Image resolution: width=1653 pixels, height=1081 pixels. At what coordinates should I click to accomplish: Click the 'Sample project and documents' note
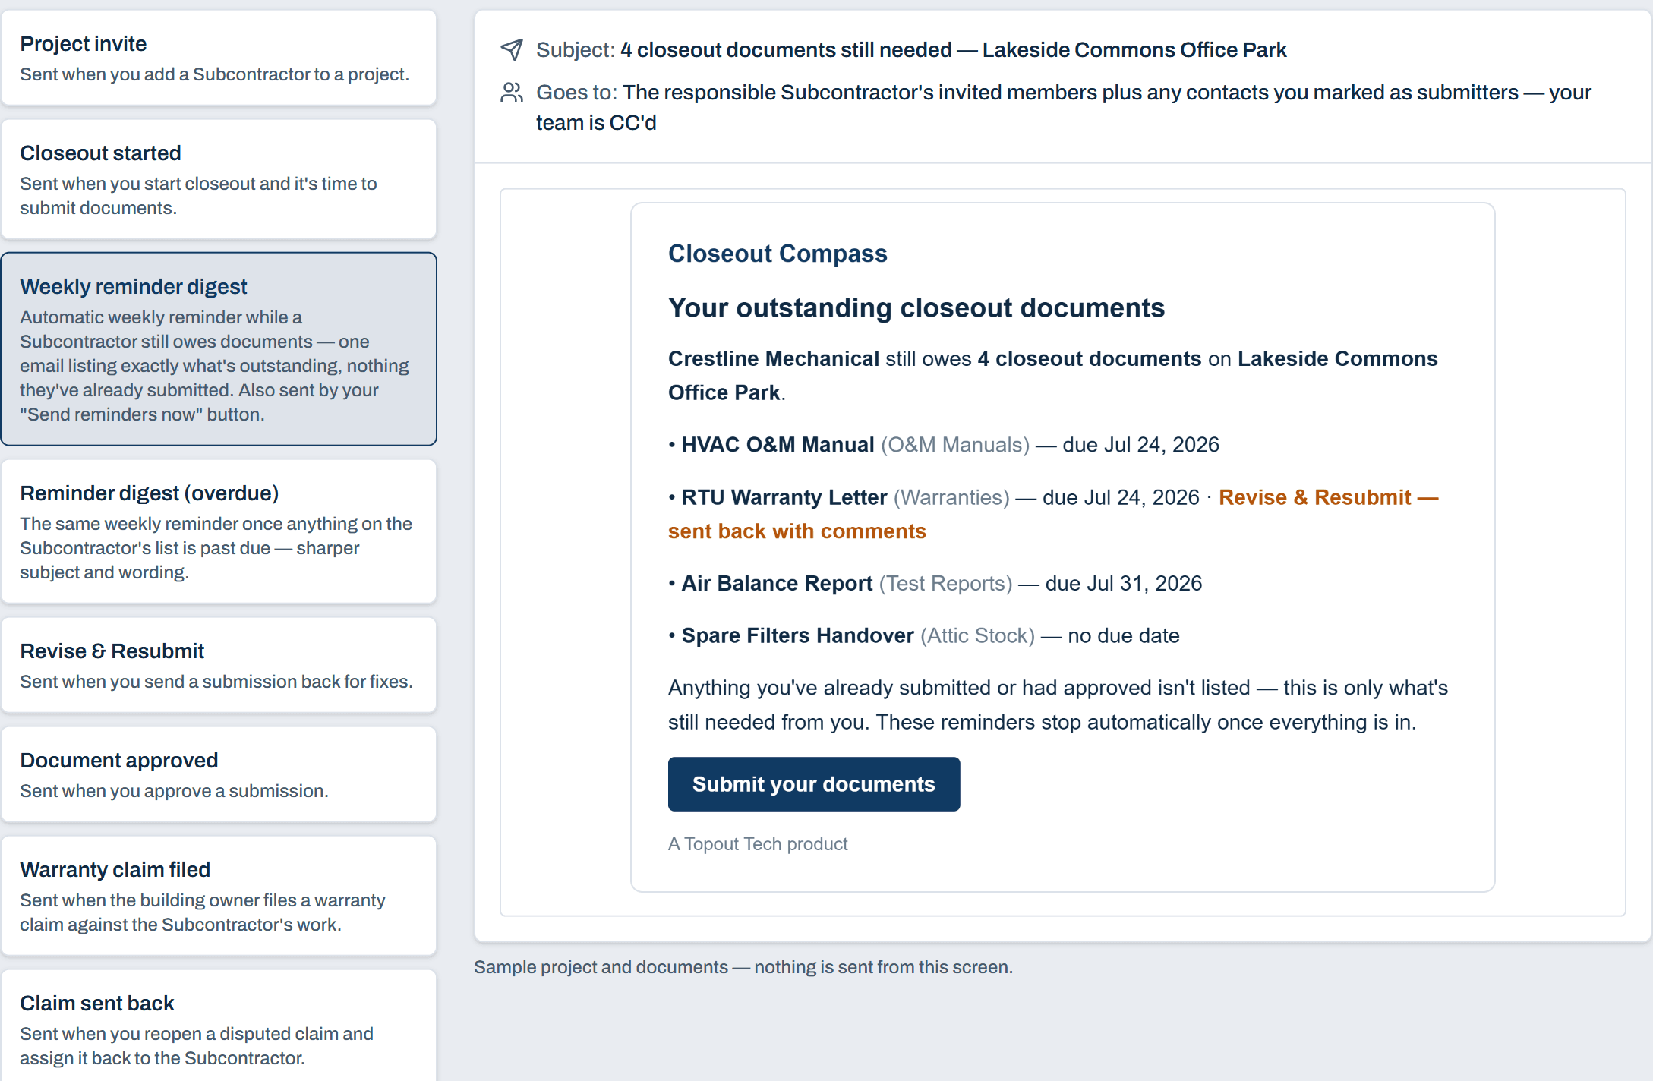click(743, 967)
